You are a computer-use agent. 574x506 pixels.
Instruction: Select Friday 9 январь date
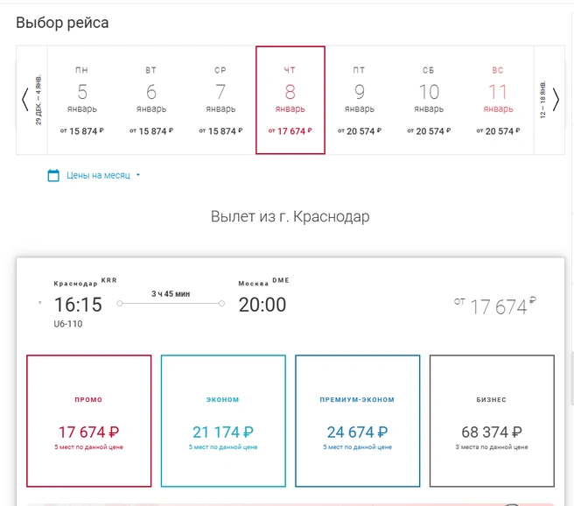pyautogui.click(x=360, y=100)
